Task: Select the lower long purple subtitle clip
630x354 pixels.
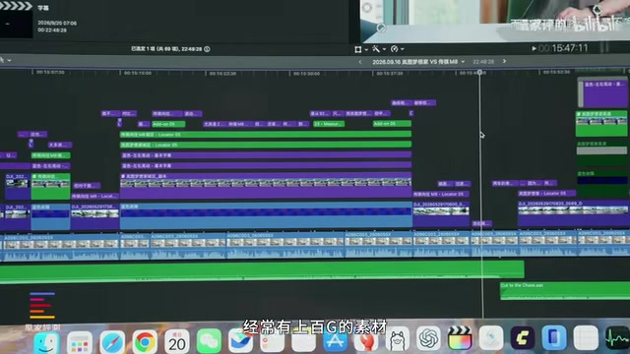Action: point(266,165)
